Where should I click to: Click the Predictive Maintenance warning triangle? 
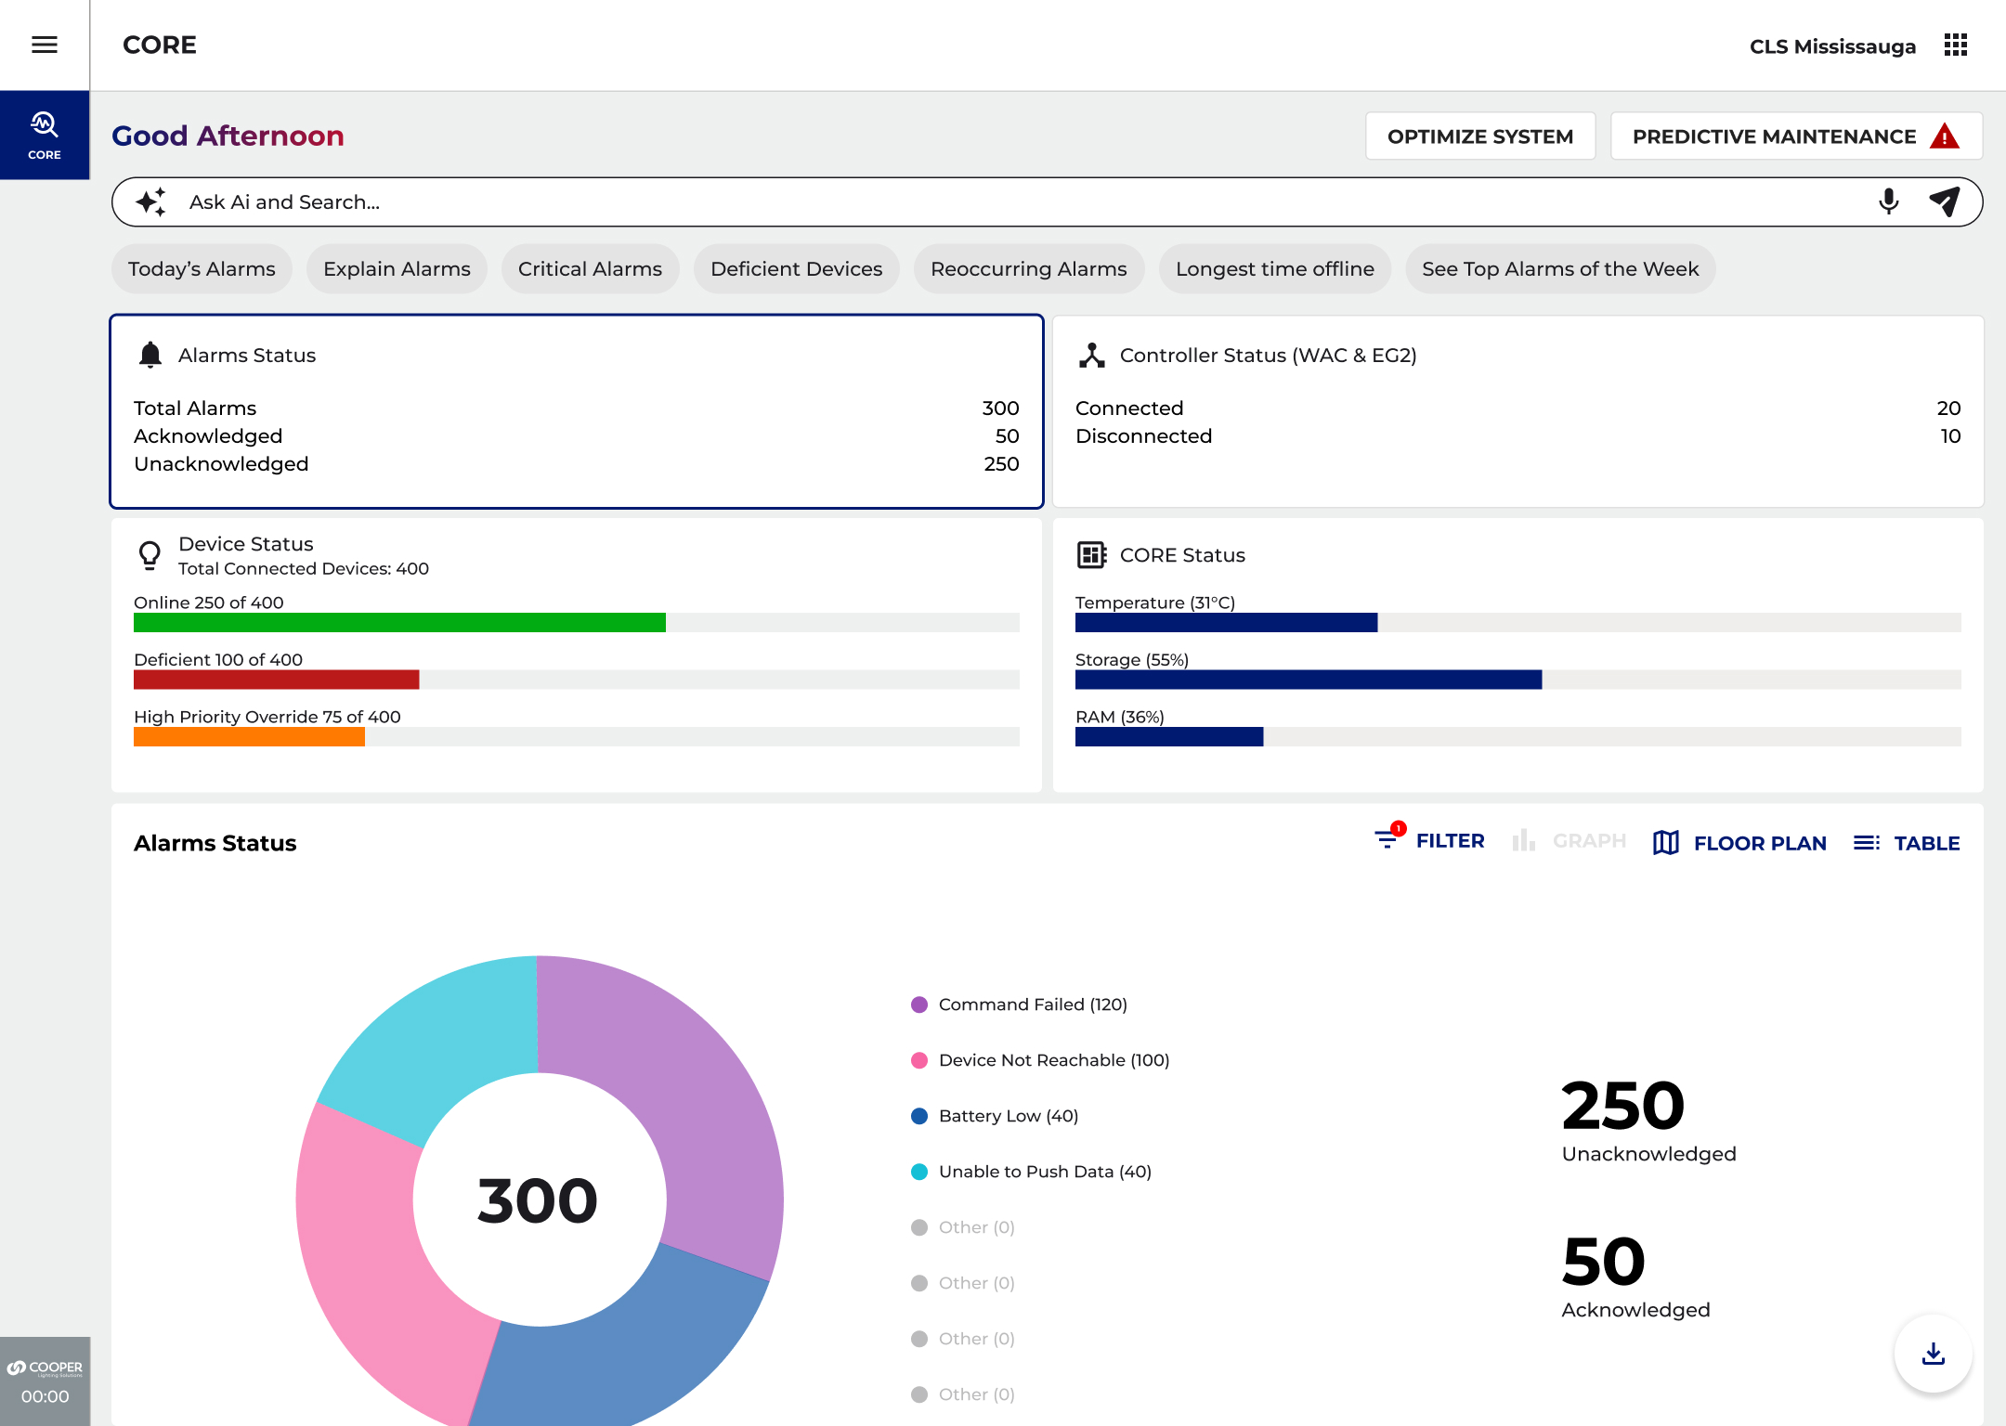1944,136
